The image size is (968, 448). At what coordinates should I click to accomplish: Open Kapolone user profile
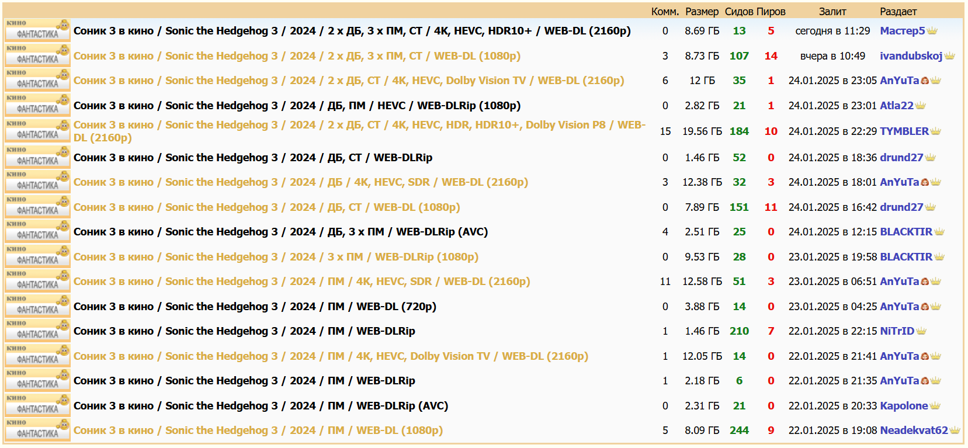[x=904, y=405]
